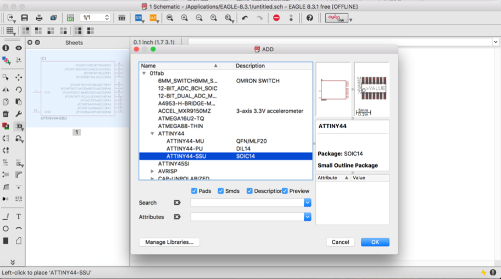501x279 pixels.
Task: Click the Design Link button
Action: [336, 18]
